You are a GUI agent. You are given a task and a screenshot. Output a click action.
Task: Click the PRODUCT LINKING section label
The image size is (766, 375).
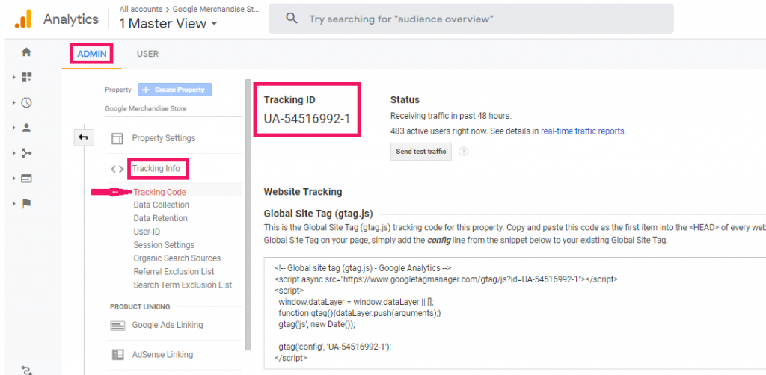(x=140, y=307)
